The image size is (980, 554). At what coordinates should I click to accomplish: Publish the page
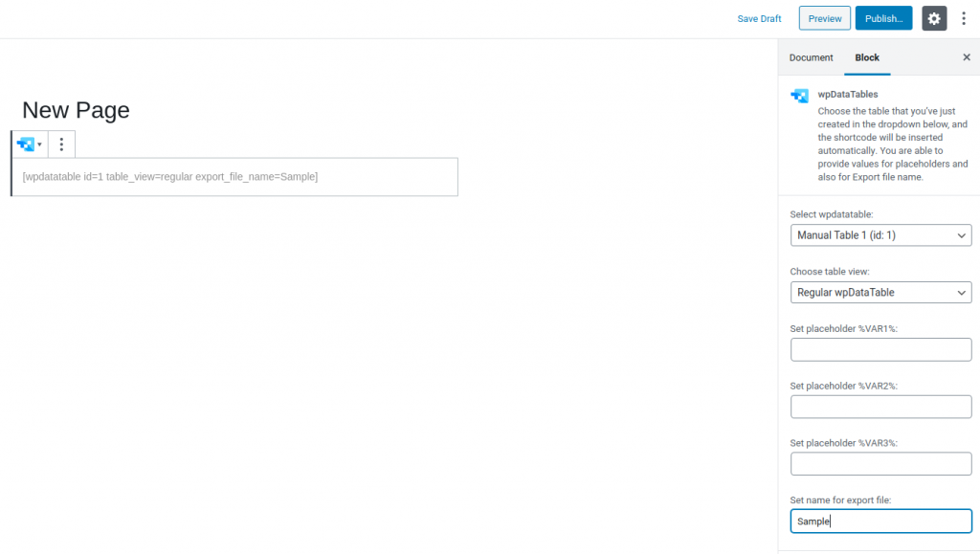883,17
